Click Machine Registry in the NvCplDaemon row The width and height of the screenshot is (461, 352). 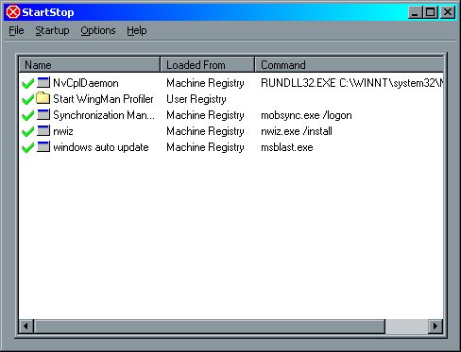(205, 83)
